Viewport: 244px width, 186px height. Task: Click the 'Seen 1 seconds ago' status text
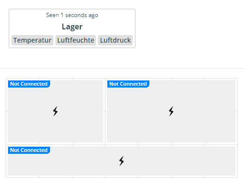(72, 15)
